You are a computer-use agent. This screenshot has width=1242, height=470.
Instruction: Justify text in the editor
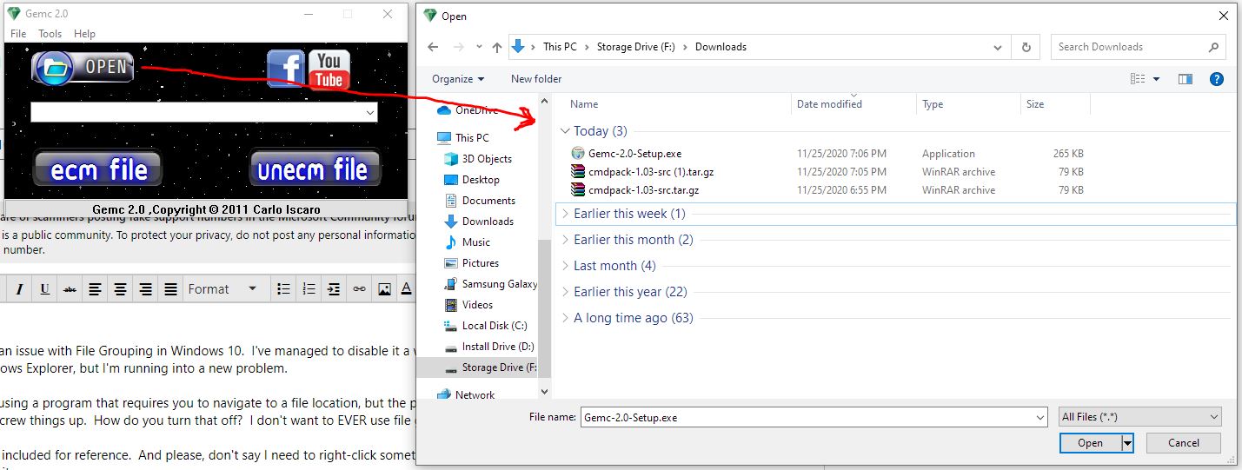pos(171,289)
